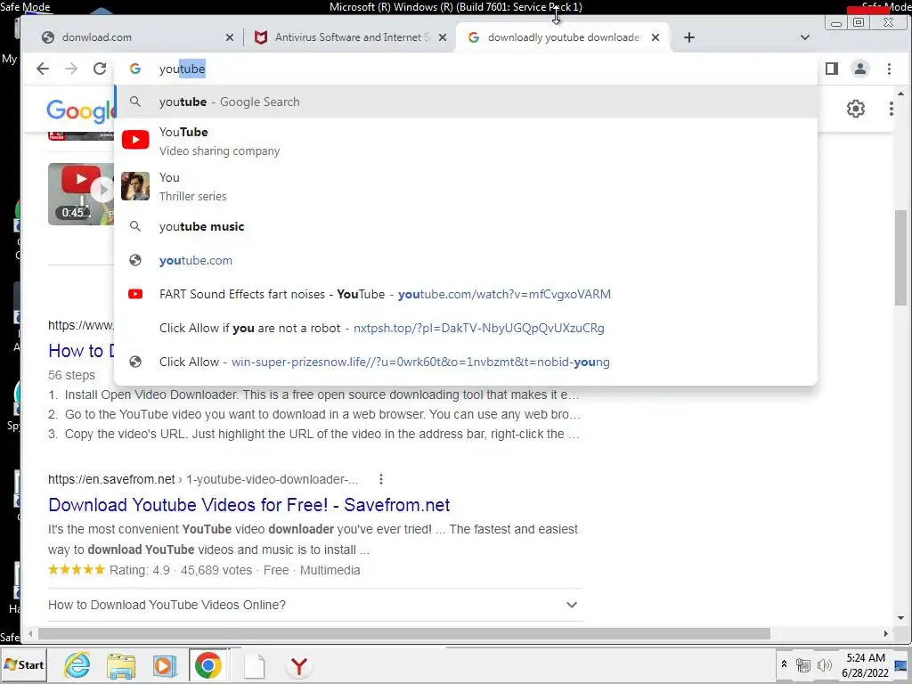Pick the YouTube Video sharing company suggestion
This screenshot has width=912, height=684.
465,141
